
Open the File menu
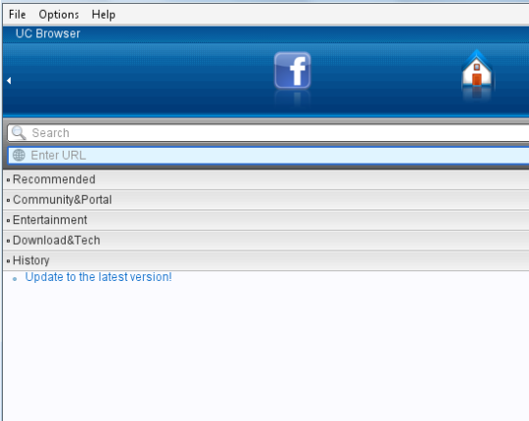point(18,15)
